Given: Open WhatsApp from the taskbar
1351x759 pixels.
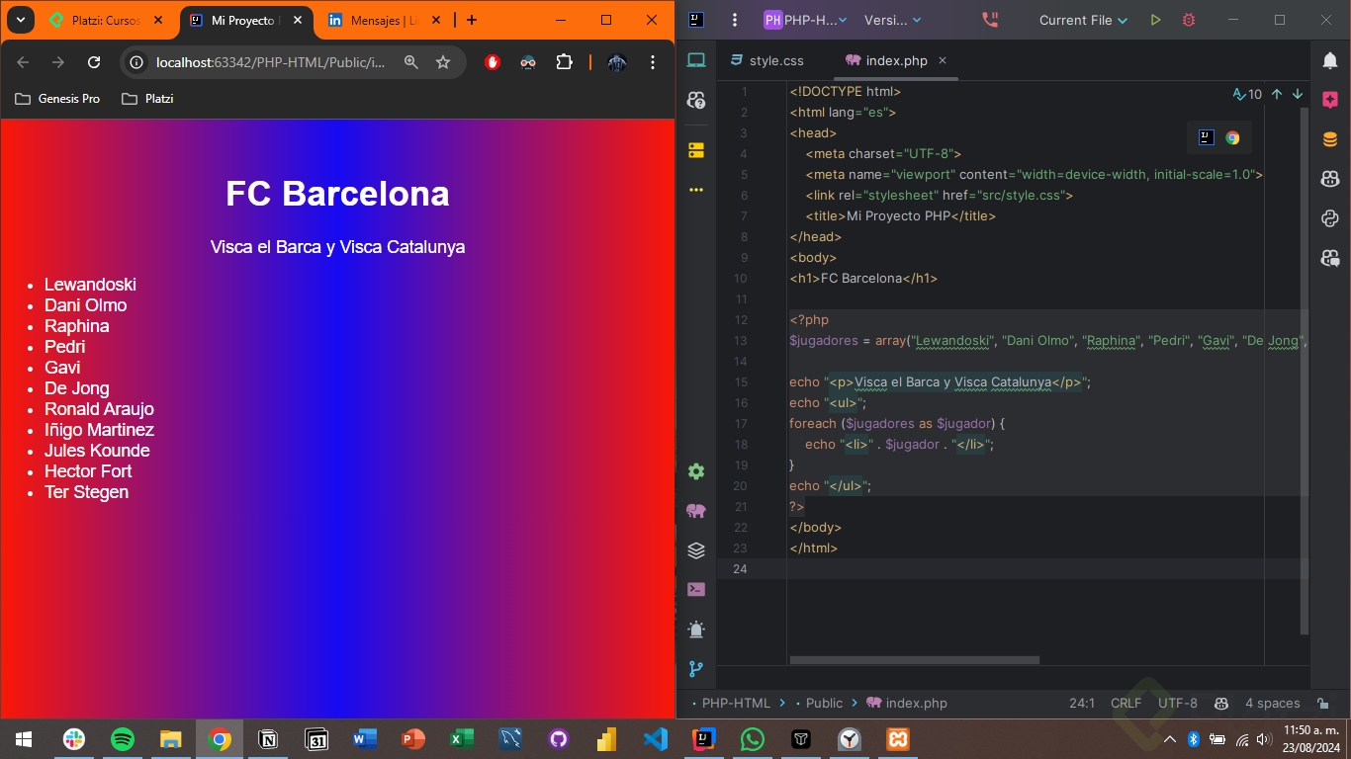Looking at the screenshot, I should [753, 739].
